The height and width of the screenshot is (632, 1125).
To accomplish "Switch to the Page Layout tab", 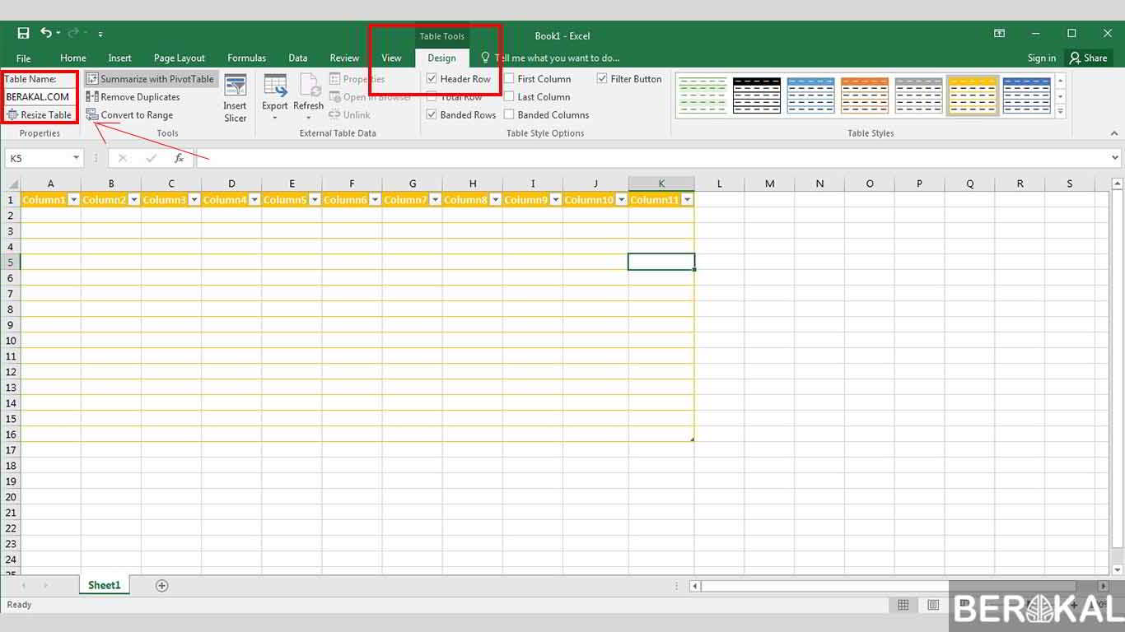I will [180, 58].
